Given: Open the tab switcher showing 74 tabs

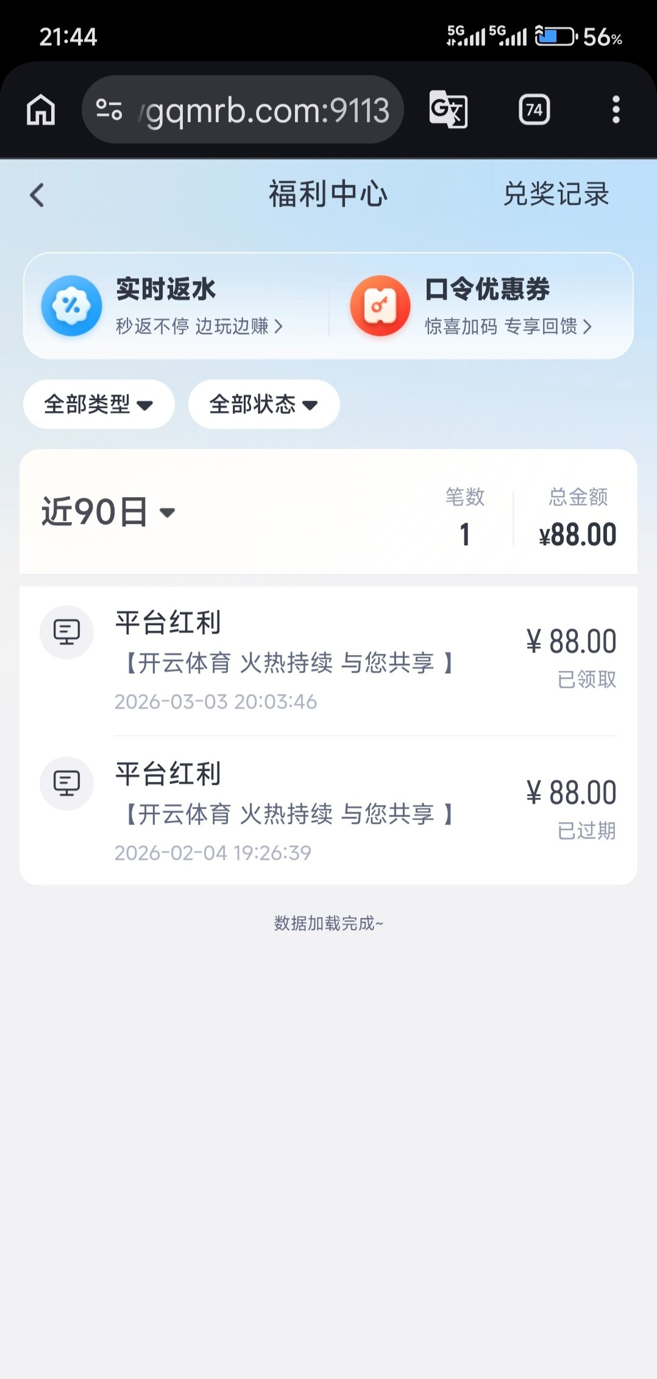Looking at the screenshot, I should click(x=534, y=110).
